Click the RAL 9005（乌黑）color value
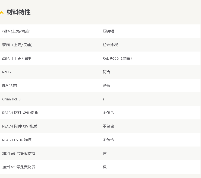 tap(117, 58)
